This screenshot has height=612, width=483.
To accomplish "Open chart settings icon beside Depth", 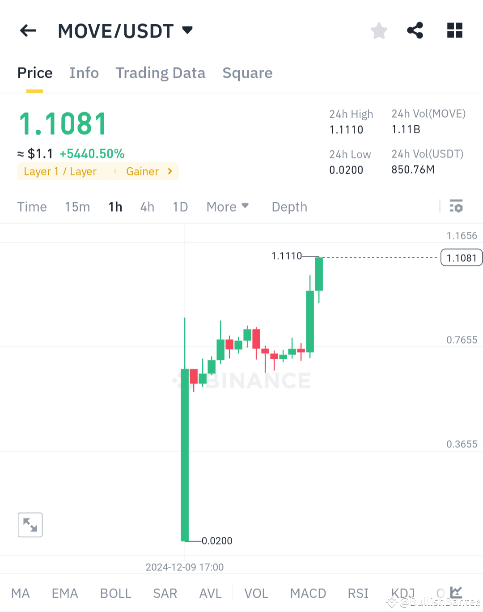I will tap(457, 207).
